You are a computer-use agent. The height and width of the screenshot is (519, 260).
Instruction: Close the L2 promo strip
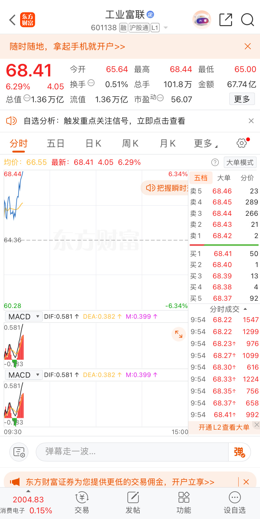[x=257, y=425]
